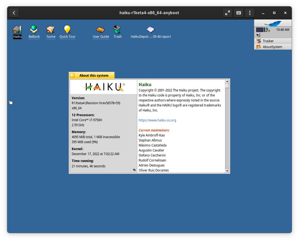
Task: Click the 12 Processors label
Action: [x=83, y=115]
